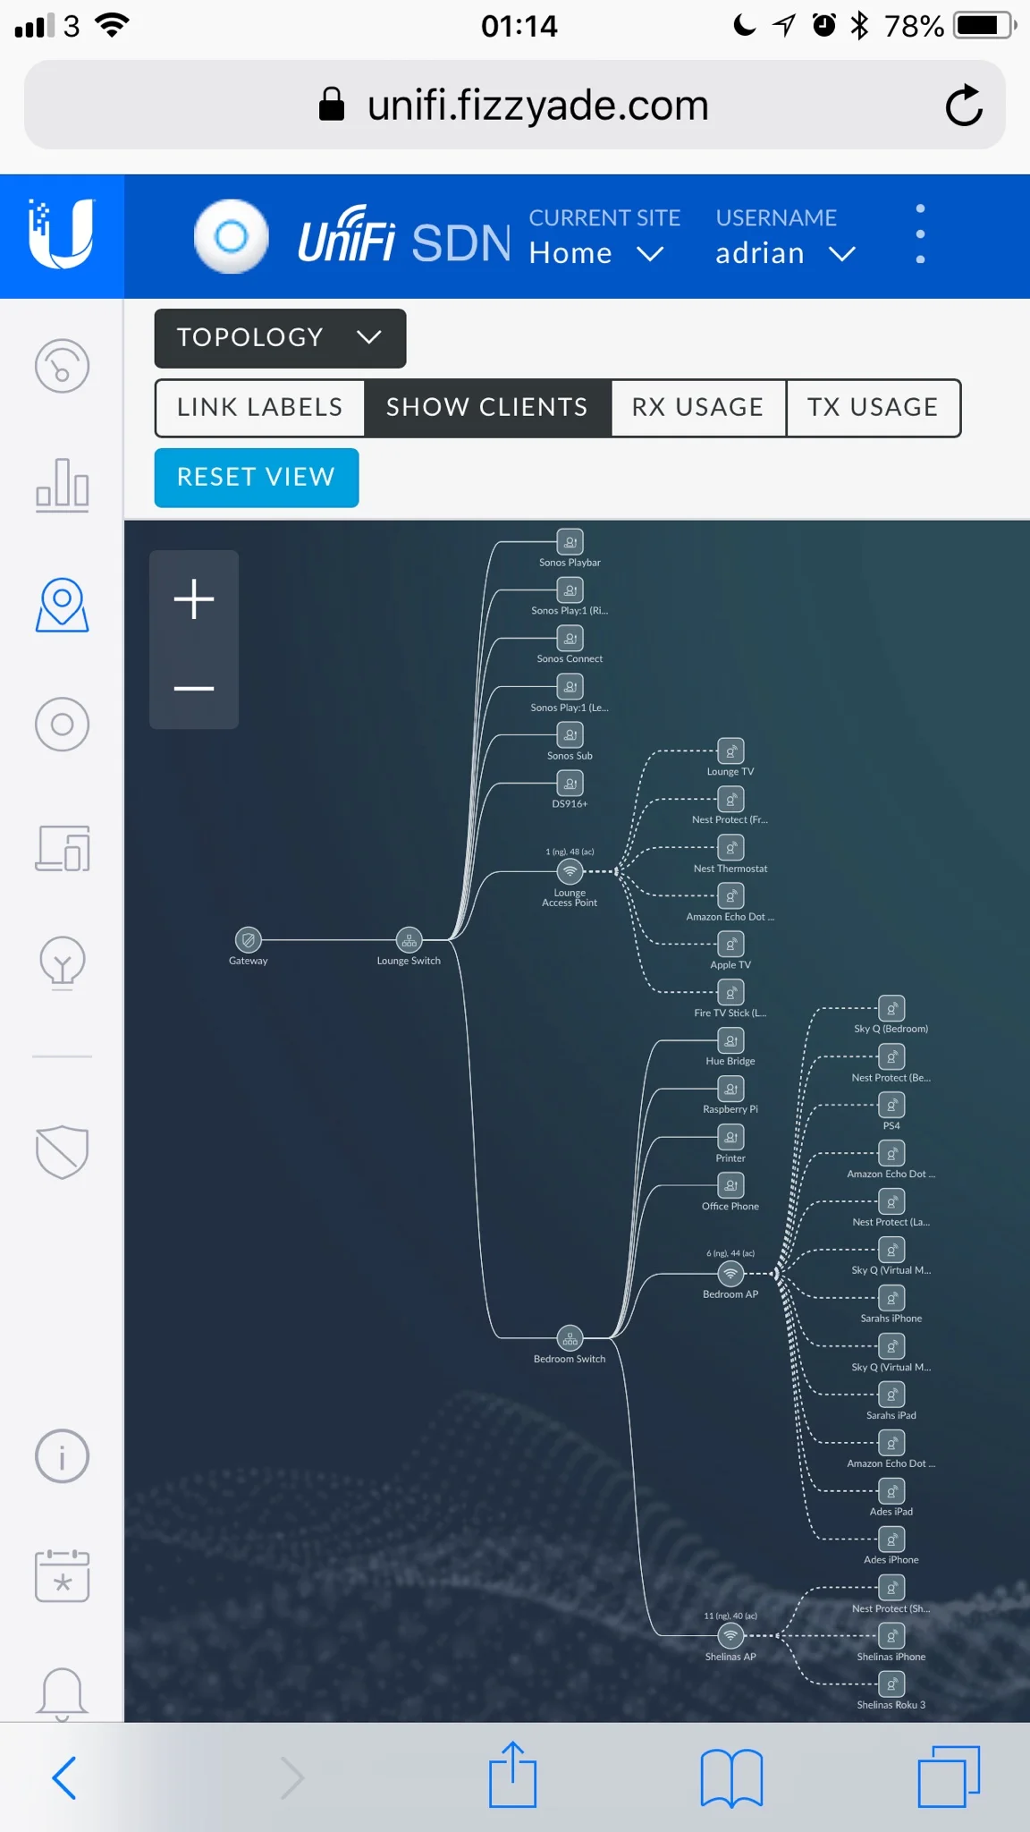This screenshot has height=1832, width=1030.
Task: Enable the TX USAGE overlay
Action: [874, 408]
